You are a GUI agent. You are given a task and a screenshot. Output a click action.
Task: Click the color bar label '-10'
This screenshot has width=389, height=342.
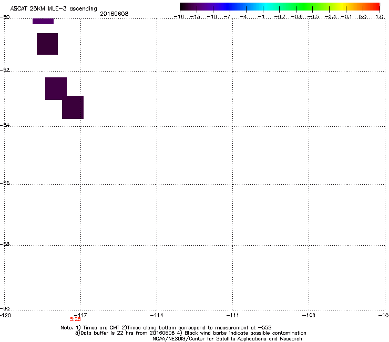212,17
